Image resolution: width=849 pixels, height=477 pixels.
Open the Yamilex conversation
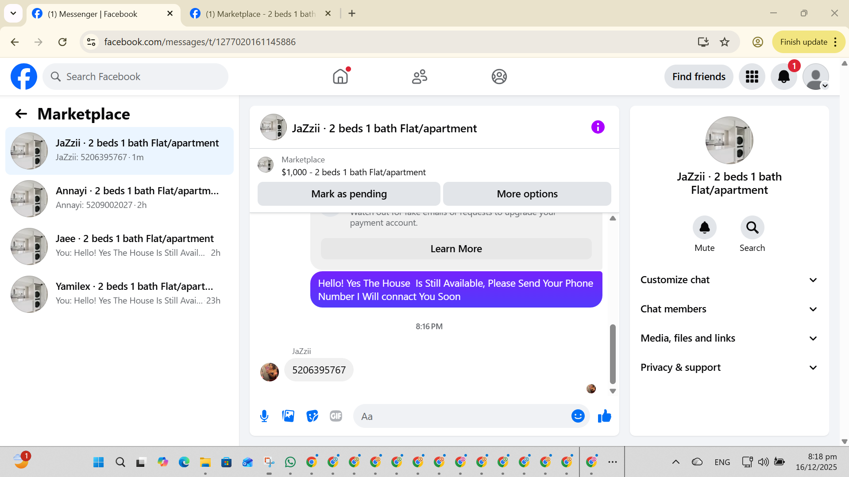click(x=120, y=294)
